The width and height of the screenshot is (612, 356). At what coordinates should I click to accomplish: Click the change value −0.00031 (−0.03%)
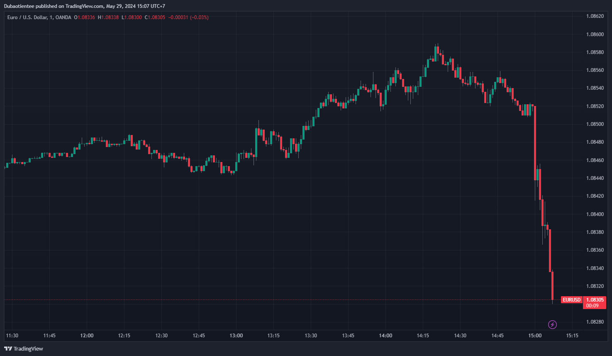[x=188, y=17]
